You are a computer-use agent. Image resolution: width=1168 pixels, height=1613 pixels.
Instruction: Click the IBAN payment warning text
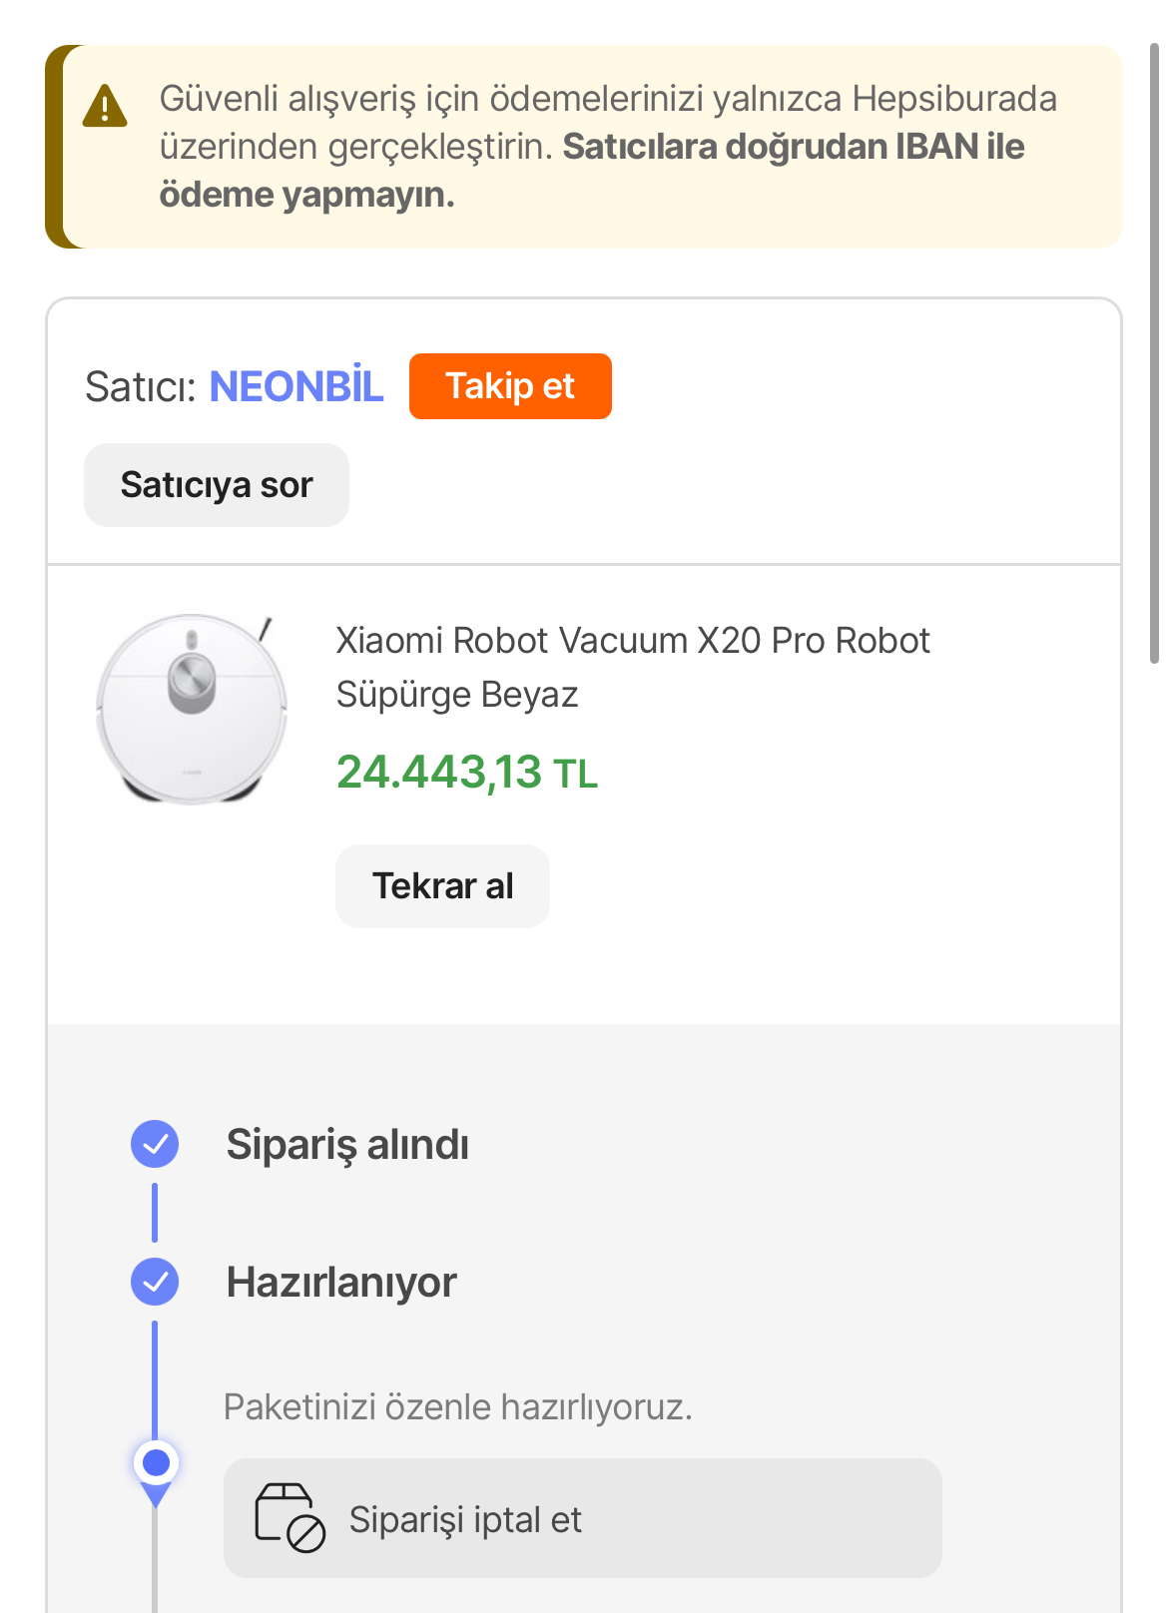[608, 147]
